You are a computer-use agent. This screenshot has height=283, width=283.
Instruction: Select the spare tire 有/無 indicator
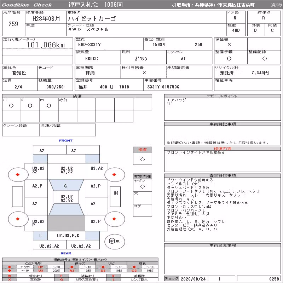(114, 241)
